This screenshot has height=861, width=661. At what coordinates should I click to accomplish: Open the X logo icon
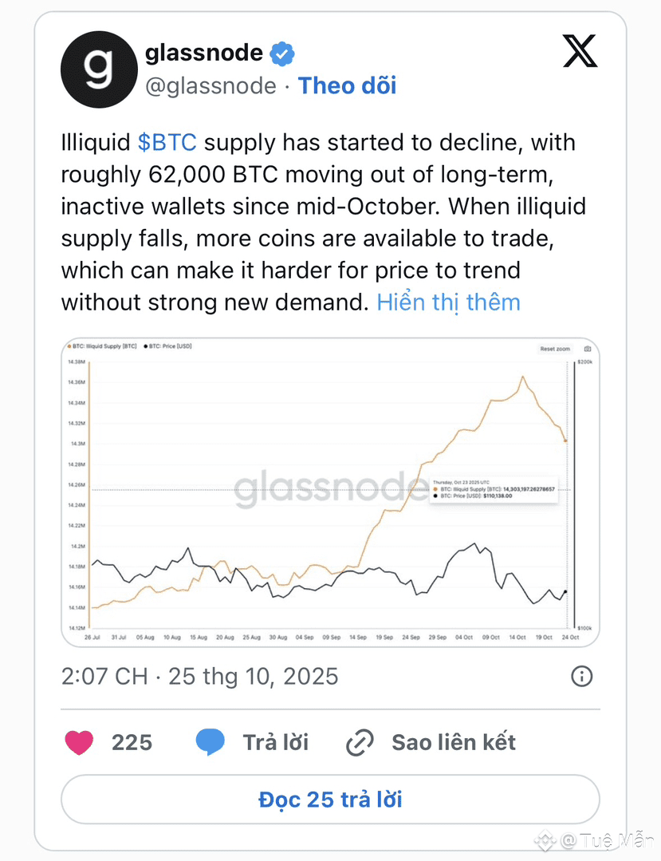pos(580,51)
